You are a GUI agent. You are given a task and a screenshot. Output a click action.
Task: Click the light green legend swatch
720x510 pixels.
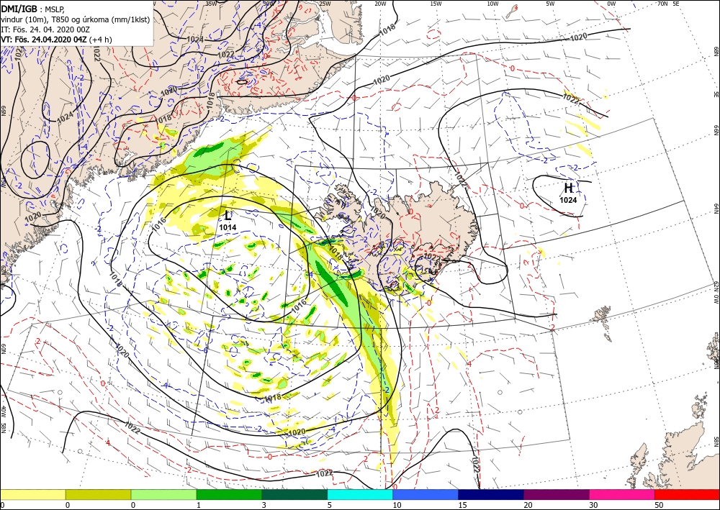click(x=163, y=494)
